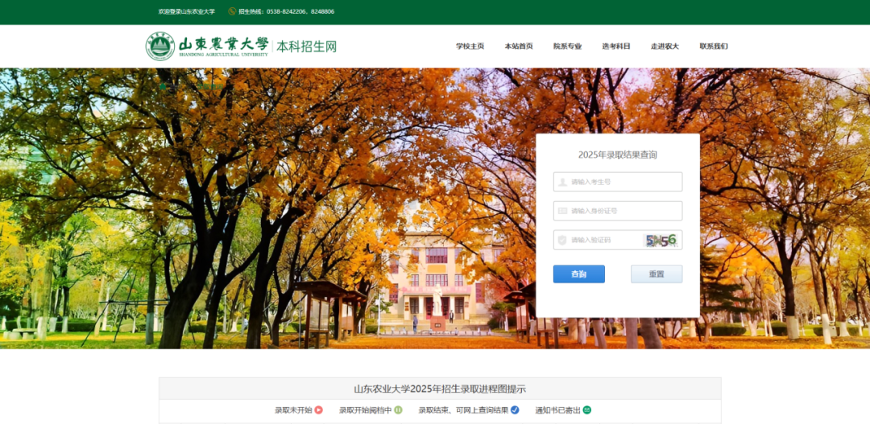The height and width of the screenshot is (424, 870).
Task: Click the green 通知书已寄出 envelope icon
Action: coord(587,410)
